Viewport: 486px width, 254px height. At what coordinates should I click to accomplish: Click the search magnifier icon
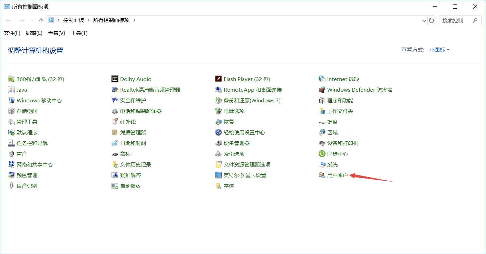click(475, 20)
